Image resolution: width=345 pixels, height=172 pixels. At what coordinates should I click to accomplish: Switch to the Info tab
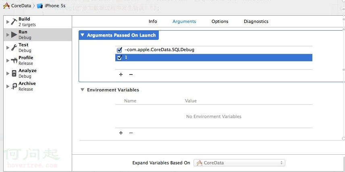pos(153,21)
